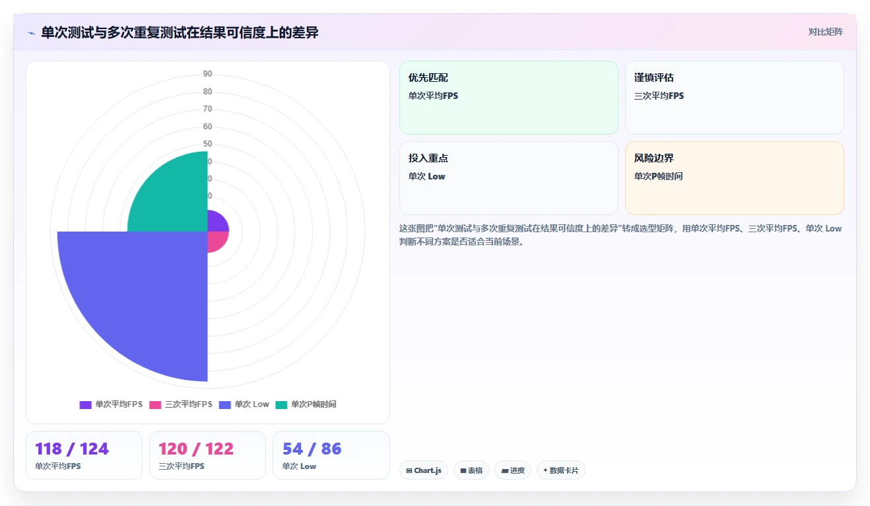This screenshot has width=870, height=506.
Task: Click the 70 axis label on the chart
Action: [x=208, y=109]
